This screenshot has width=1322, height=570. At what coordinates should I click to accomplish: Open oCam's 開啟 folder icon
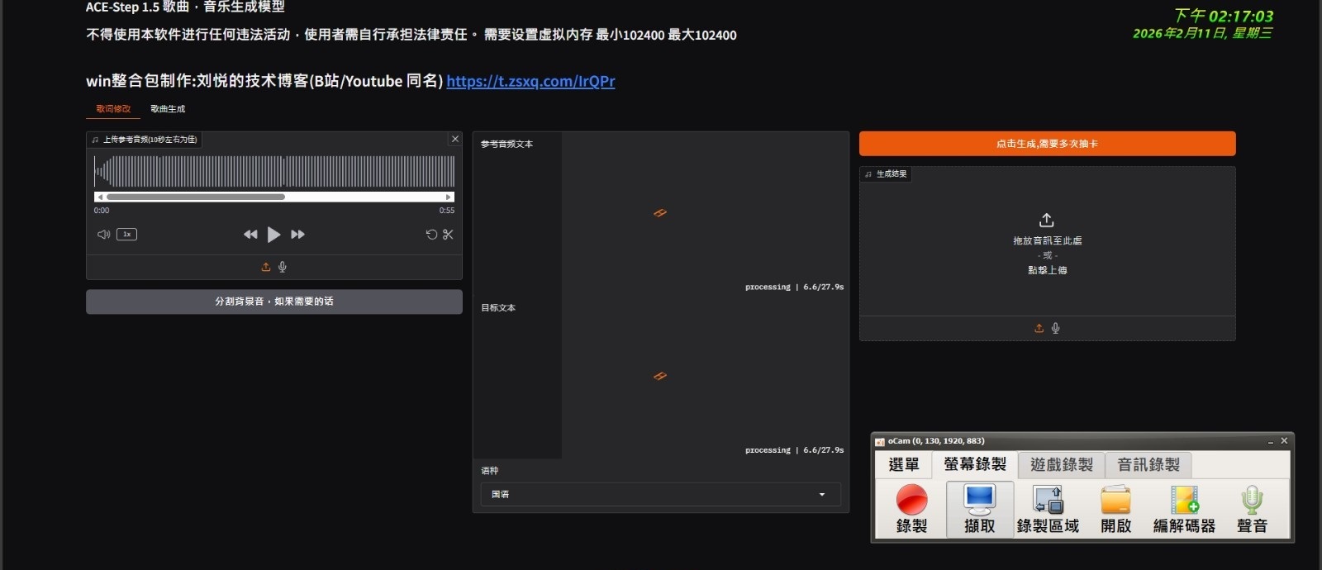point(1115,509)
